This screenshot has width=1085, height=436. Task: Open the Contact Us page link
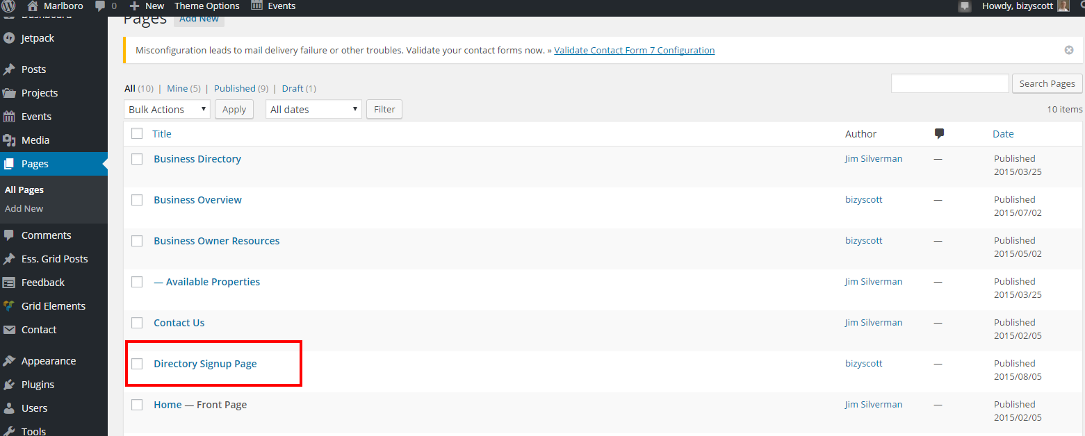[x=179, y=323]
